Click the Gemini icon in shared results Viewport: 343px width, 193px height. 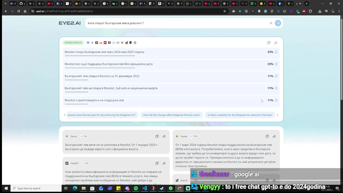point(92,43)
